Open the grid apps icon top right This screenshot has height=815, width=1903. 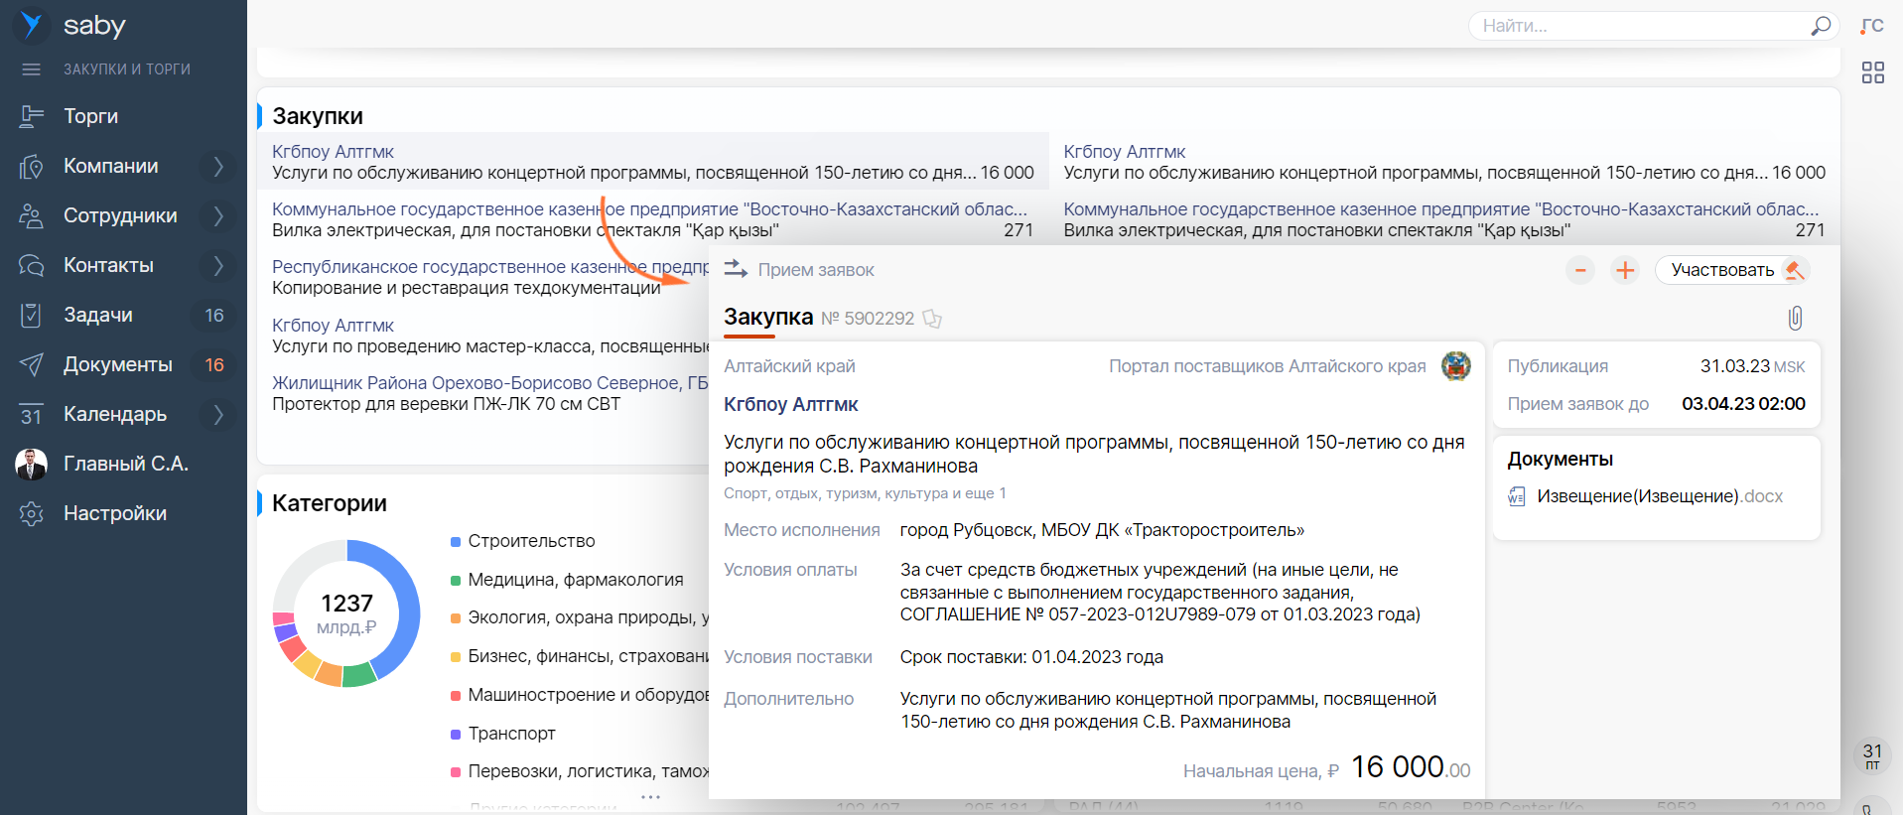coord(1872,72)
